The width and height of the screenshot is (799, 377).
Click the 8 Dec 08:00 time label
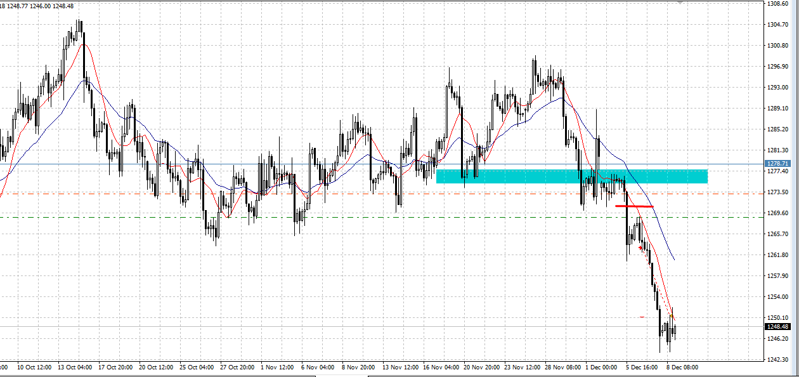click(x=683, y=367)
